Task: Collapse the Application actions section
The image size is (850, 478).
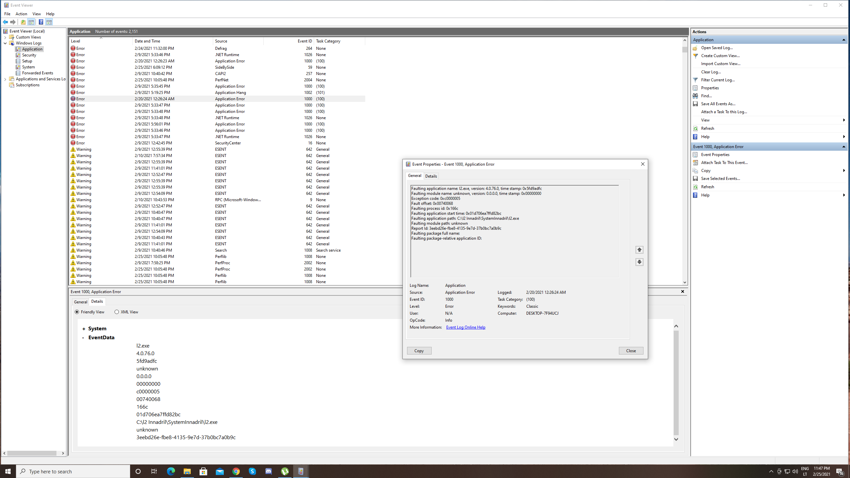Action: tap(843, 40)
